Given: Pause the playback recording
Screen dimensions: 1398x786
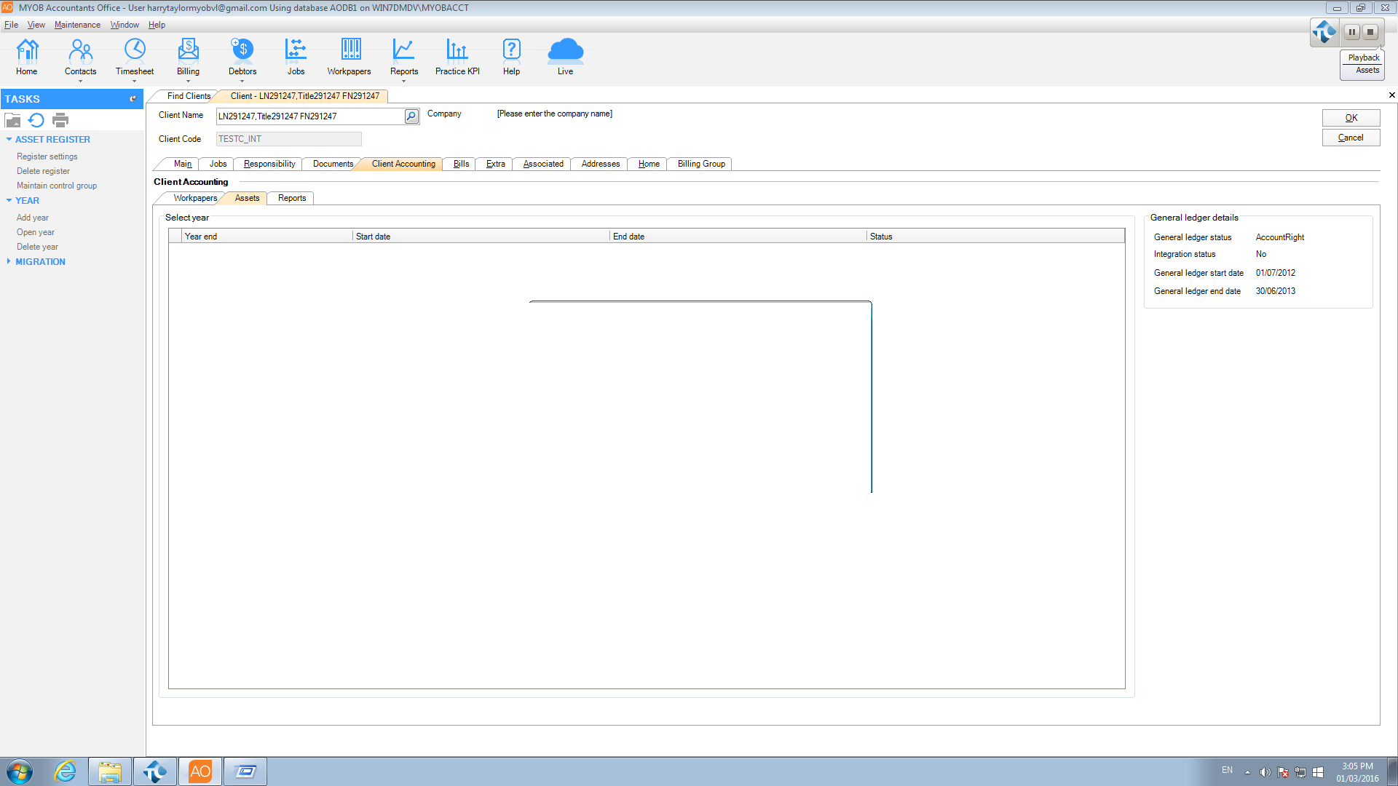Looking at the screenshot, I should pos(1352,32).
